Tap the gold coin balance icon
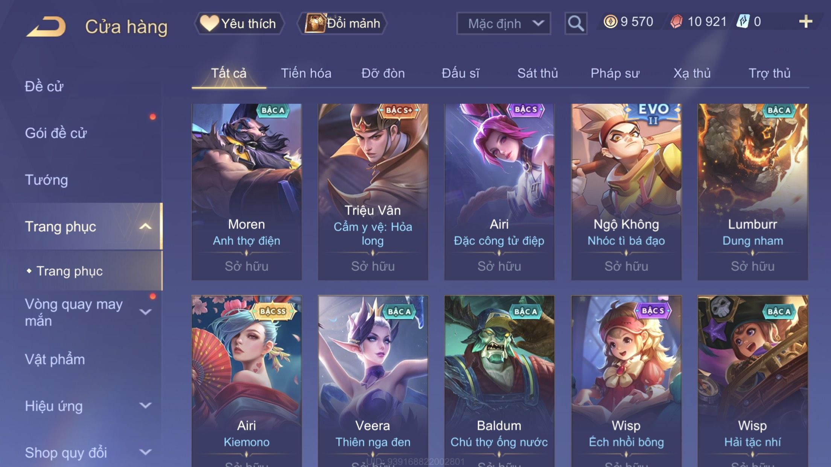Screen dimensions: 831x467 point(610,21)
